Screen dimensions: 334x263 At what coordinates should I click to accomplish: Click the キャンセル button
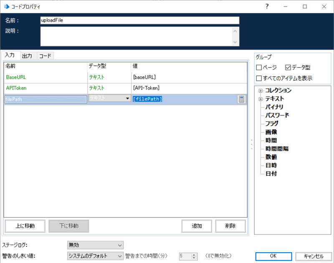(x=314, y=256)
